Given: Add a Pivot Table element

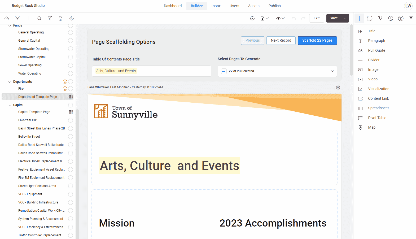Looking at the screenshot, I should (x=377, y=118).
